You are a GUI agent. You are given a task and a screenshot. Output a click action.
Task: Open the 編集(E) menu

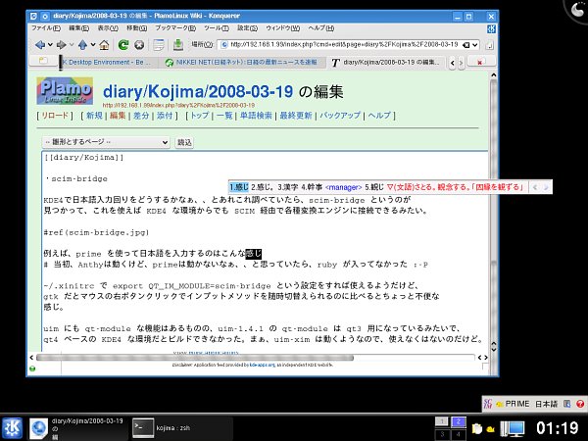coord(78,28)
